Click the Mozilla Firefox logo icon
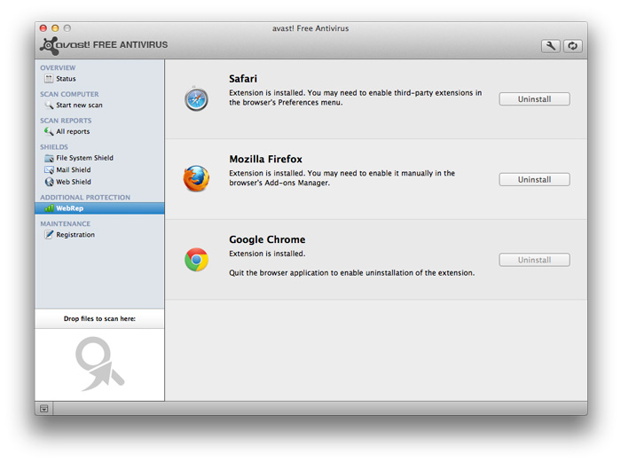 (196, 179)
